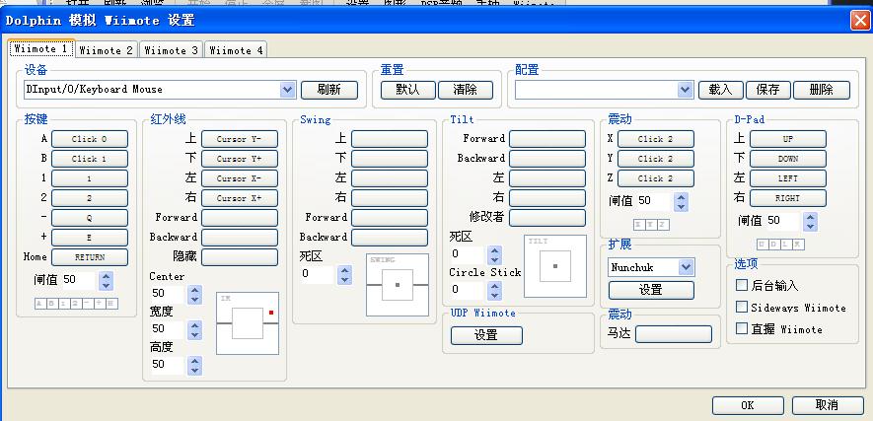Switch to the Wiimote 3 tab
The image size is (873, 421).
tap(171, 50)
